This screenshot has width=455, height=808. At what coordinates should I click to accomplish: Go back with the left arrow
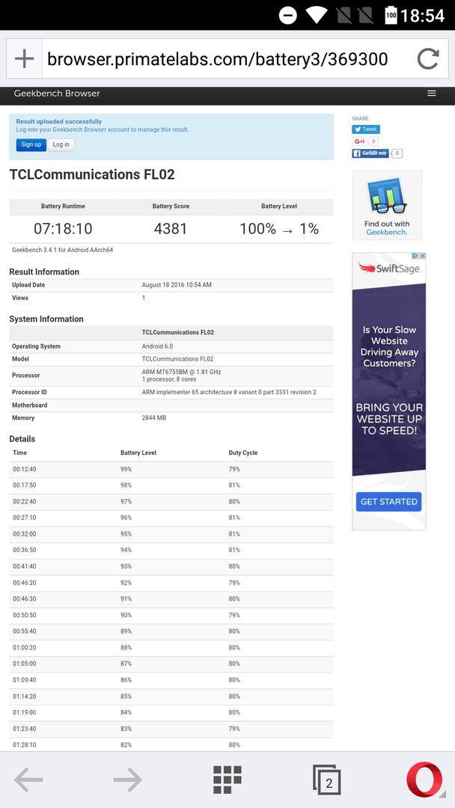click(x=29, y=779)
